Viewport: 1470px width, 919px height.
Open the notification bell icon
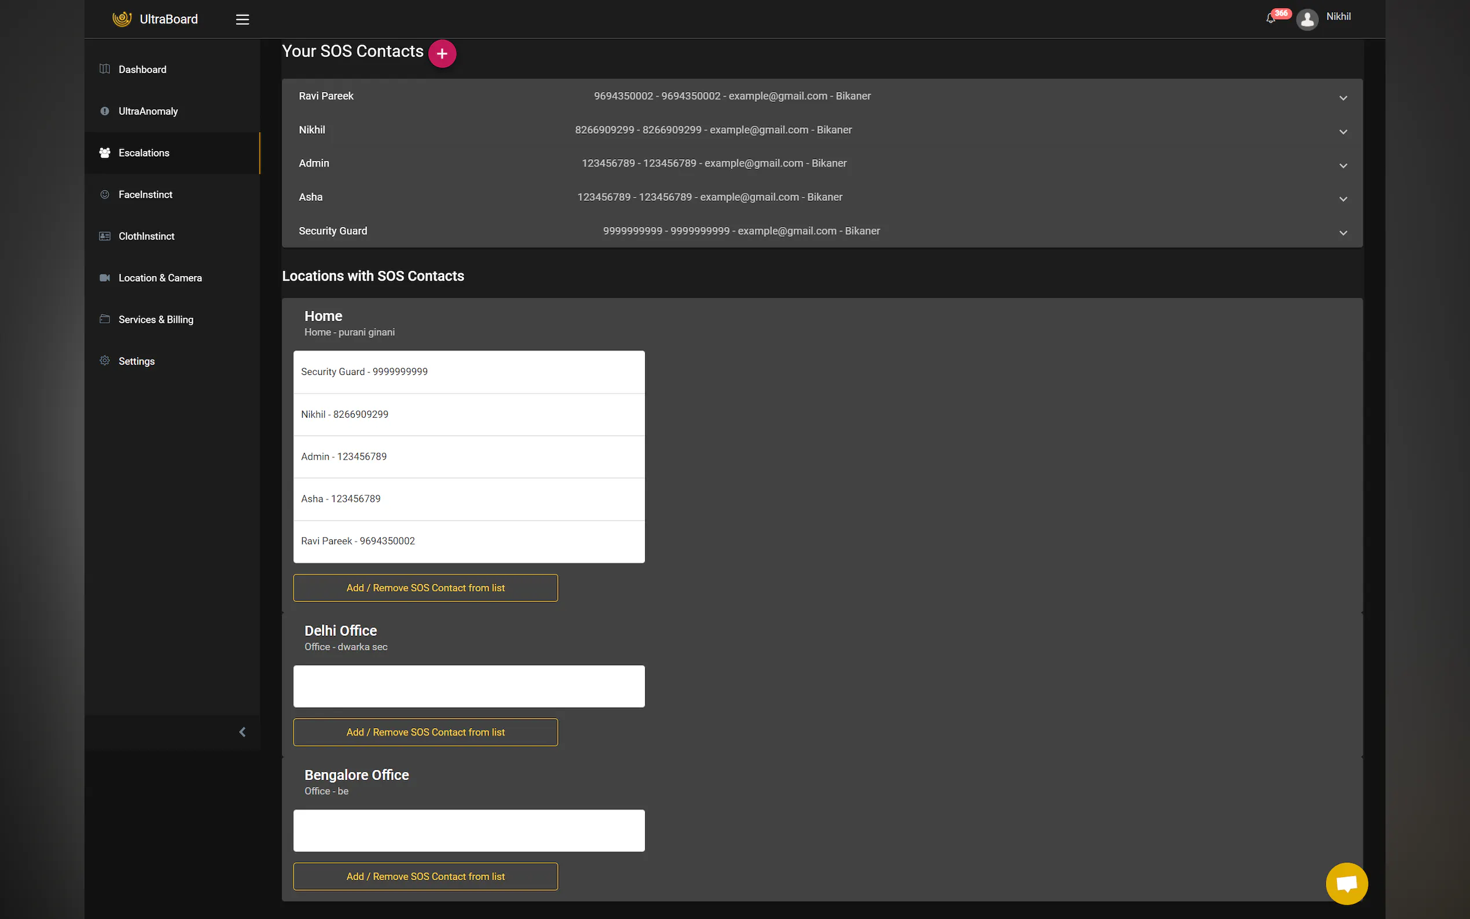pyautogui.click(x=1270, y=19)
